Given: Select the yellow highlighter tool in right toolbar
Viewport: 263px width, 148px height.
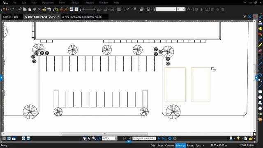Looking at the screenshot, I should pos(260,45).
